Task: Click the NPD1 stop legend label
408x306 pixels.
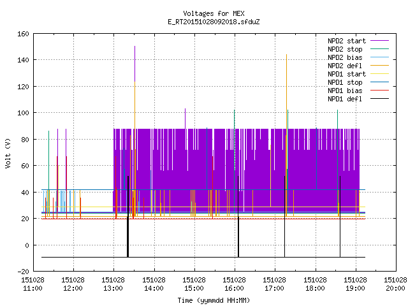Action: point(345,82)
